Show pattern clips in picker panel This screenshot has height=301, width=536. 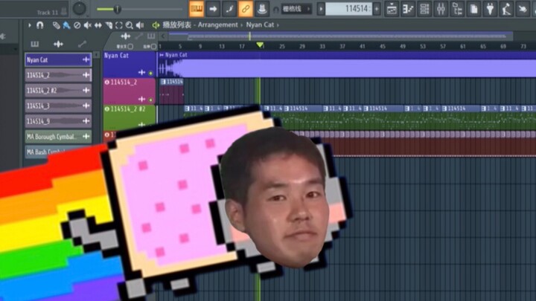click(x=34, y=44)
